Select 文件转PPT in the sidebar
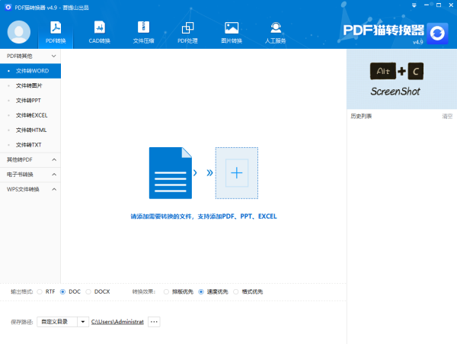Image resolution: width=457 pixels, height=344 pixels. click(28, 100)
